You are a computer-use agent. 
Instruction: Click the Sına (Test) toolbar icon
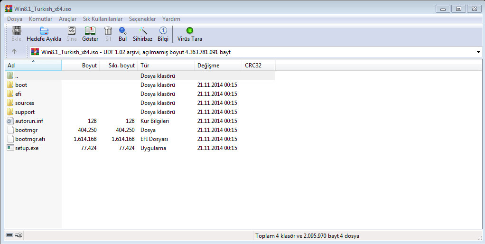point(72,30)
